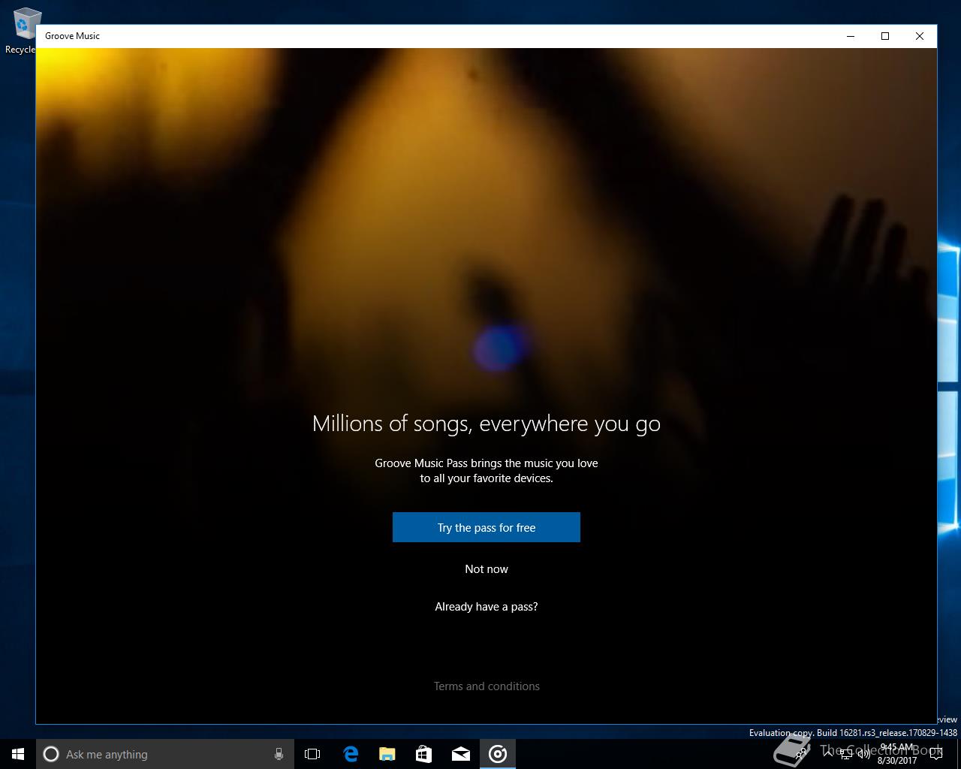
Task: Open Mail app from taskbar
Action: 461,754
